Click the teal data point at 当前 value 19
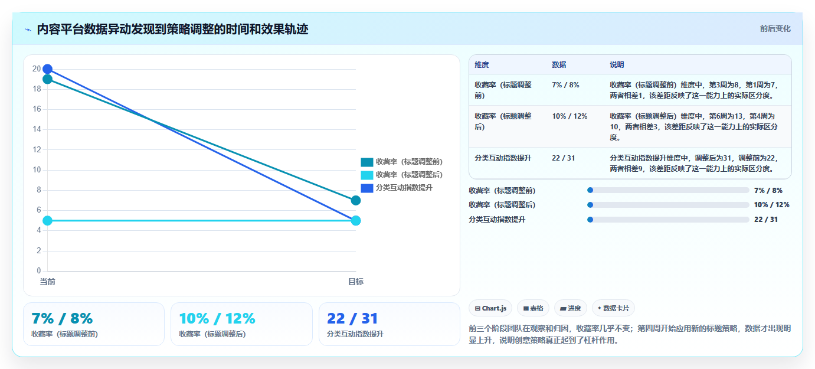 pos(47,79)
